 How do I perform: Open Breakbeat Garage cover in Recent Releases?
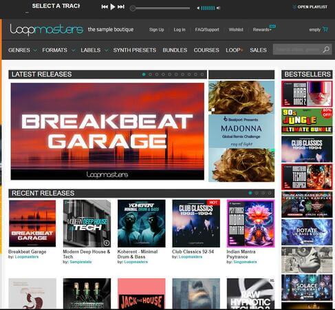32,223
